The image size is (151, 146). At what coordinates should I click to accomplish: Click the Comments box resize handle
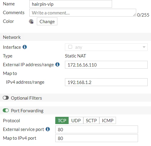coord(134,15)
